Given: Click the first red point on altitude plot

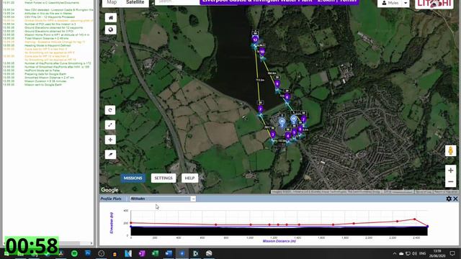Looking at the screenshot, I should [131, 223].
